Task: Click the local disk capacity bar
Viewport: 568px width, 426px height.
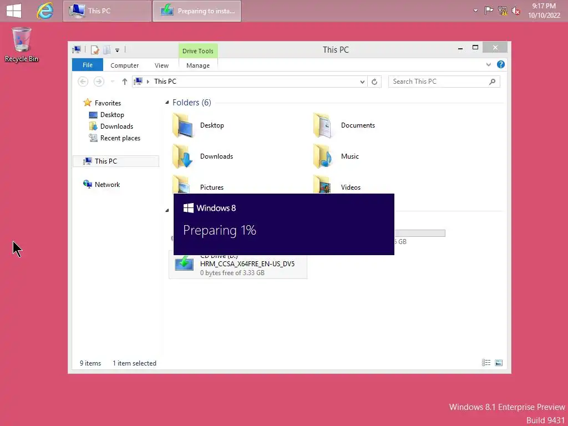Action: pos(420,234)
